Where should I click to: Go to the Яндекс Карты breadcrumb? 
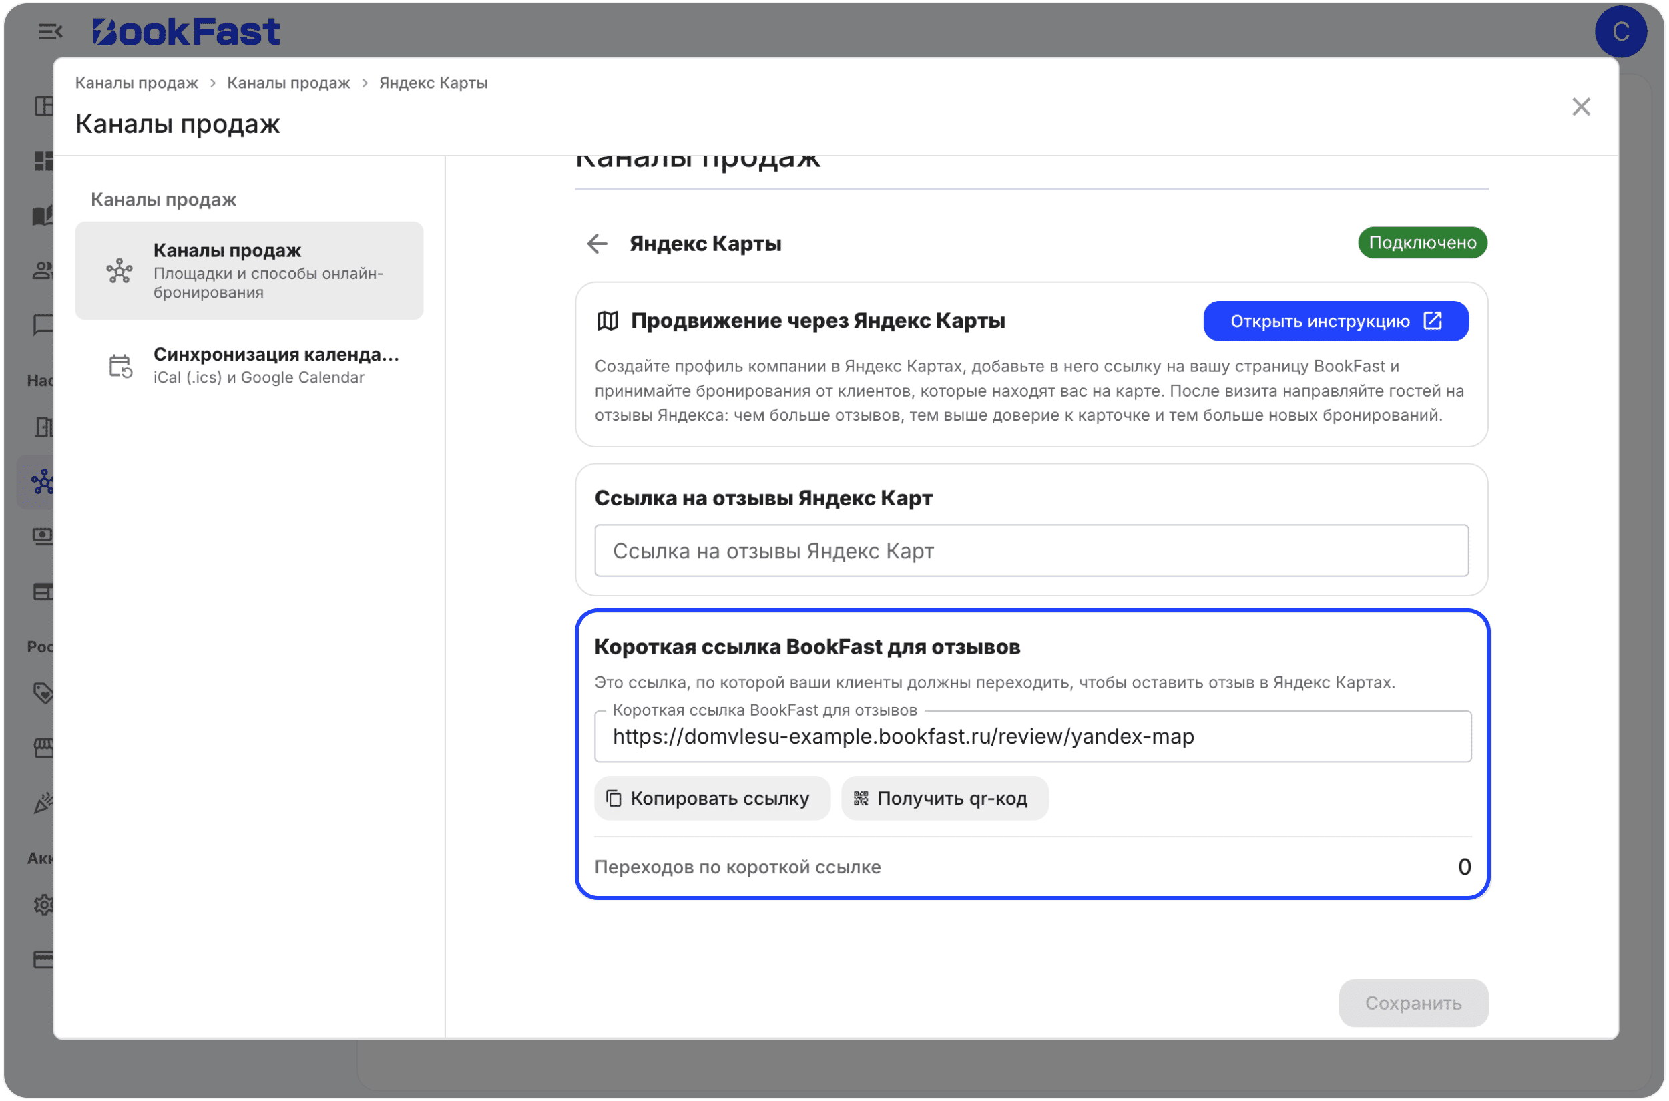click(x=433, y=83)
